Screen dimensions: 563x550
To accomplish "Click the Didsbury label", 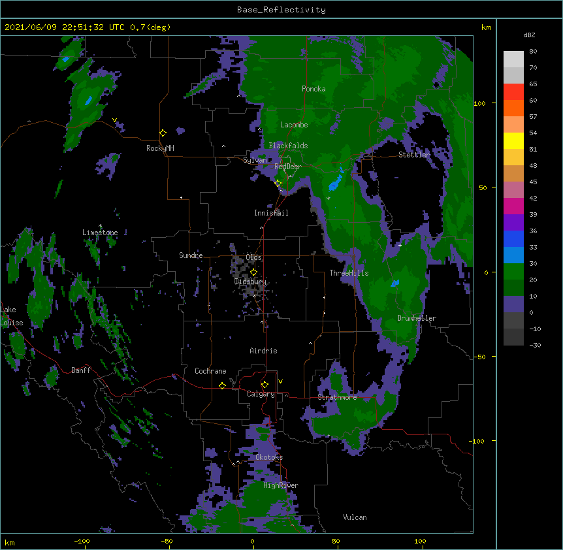I will pos(250,282).
